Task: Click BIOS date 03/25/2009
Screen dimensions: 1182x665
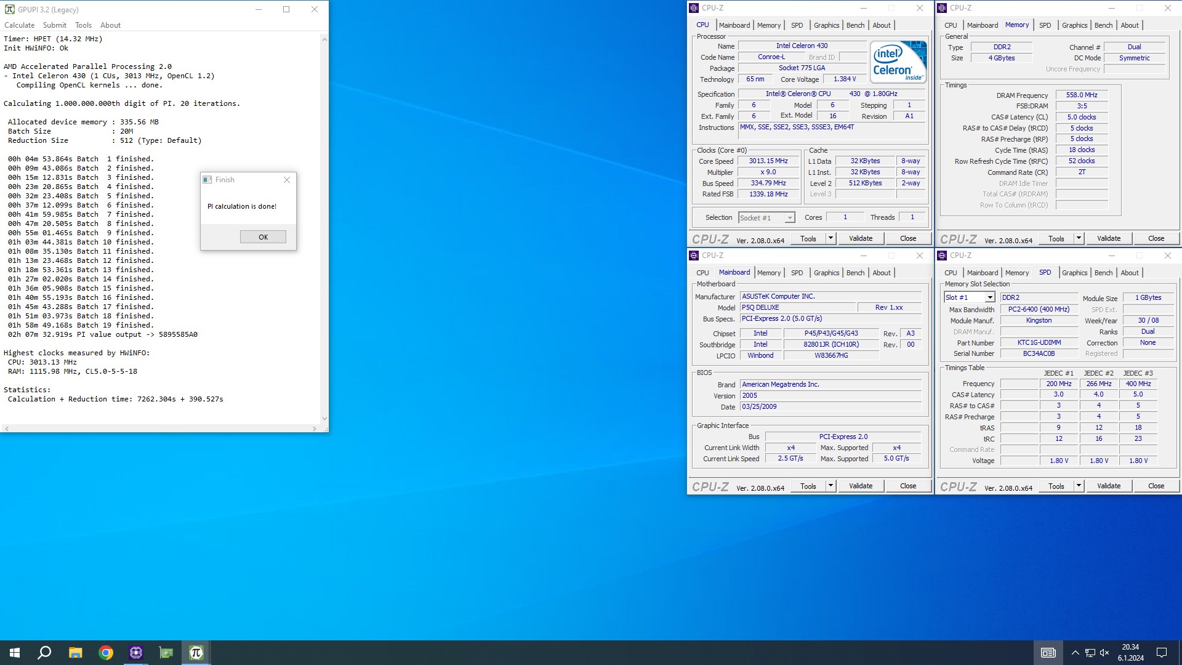Action: pos(830,406)
